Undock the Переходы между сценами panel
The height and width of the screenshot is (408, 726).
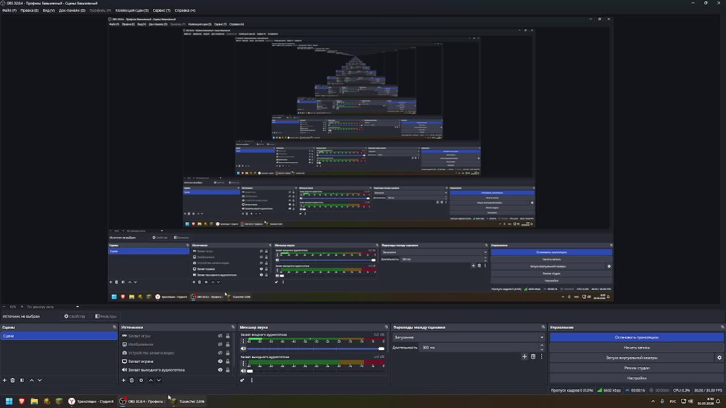click(543, 327)
